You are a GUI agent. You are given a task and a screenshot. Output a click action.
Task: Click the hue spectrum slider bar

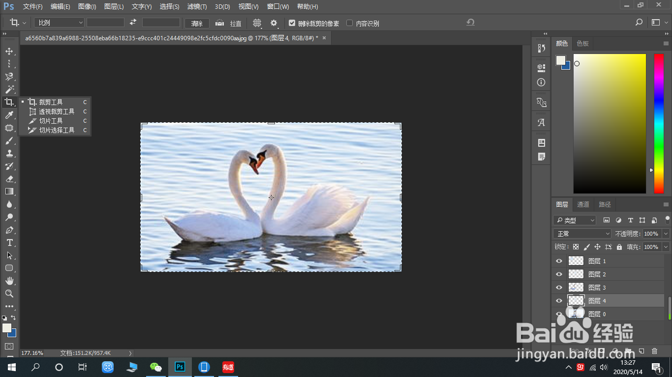(659, 123)
